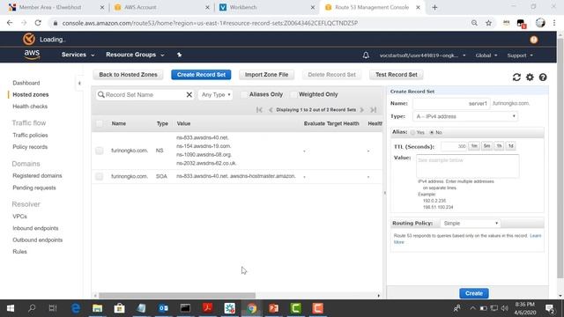Select all records with header checkbox
Screen dimensions: 564x317
(x=100, y=123)
